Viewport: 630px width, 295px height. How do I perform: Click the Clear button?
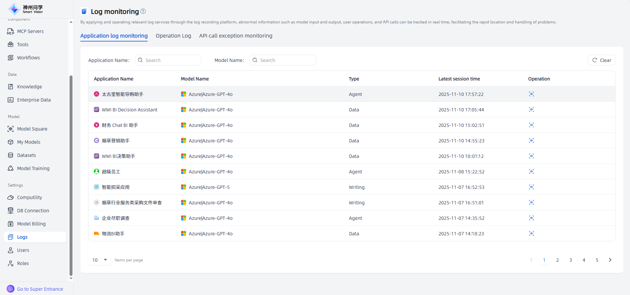pos(601,60)
